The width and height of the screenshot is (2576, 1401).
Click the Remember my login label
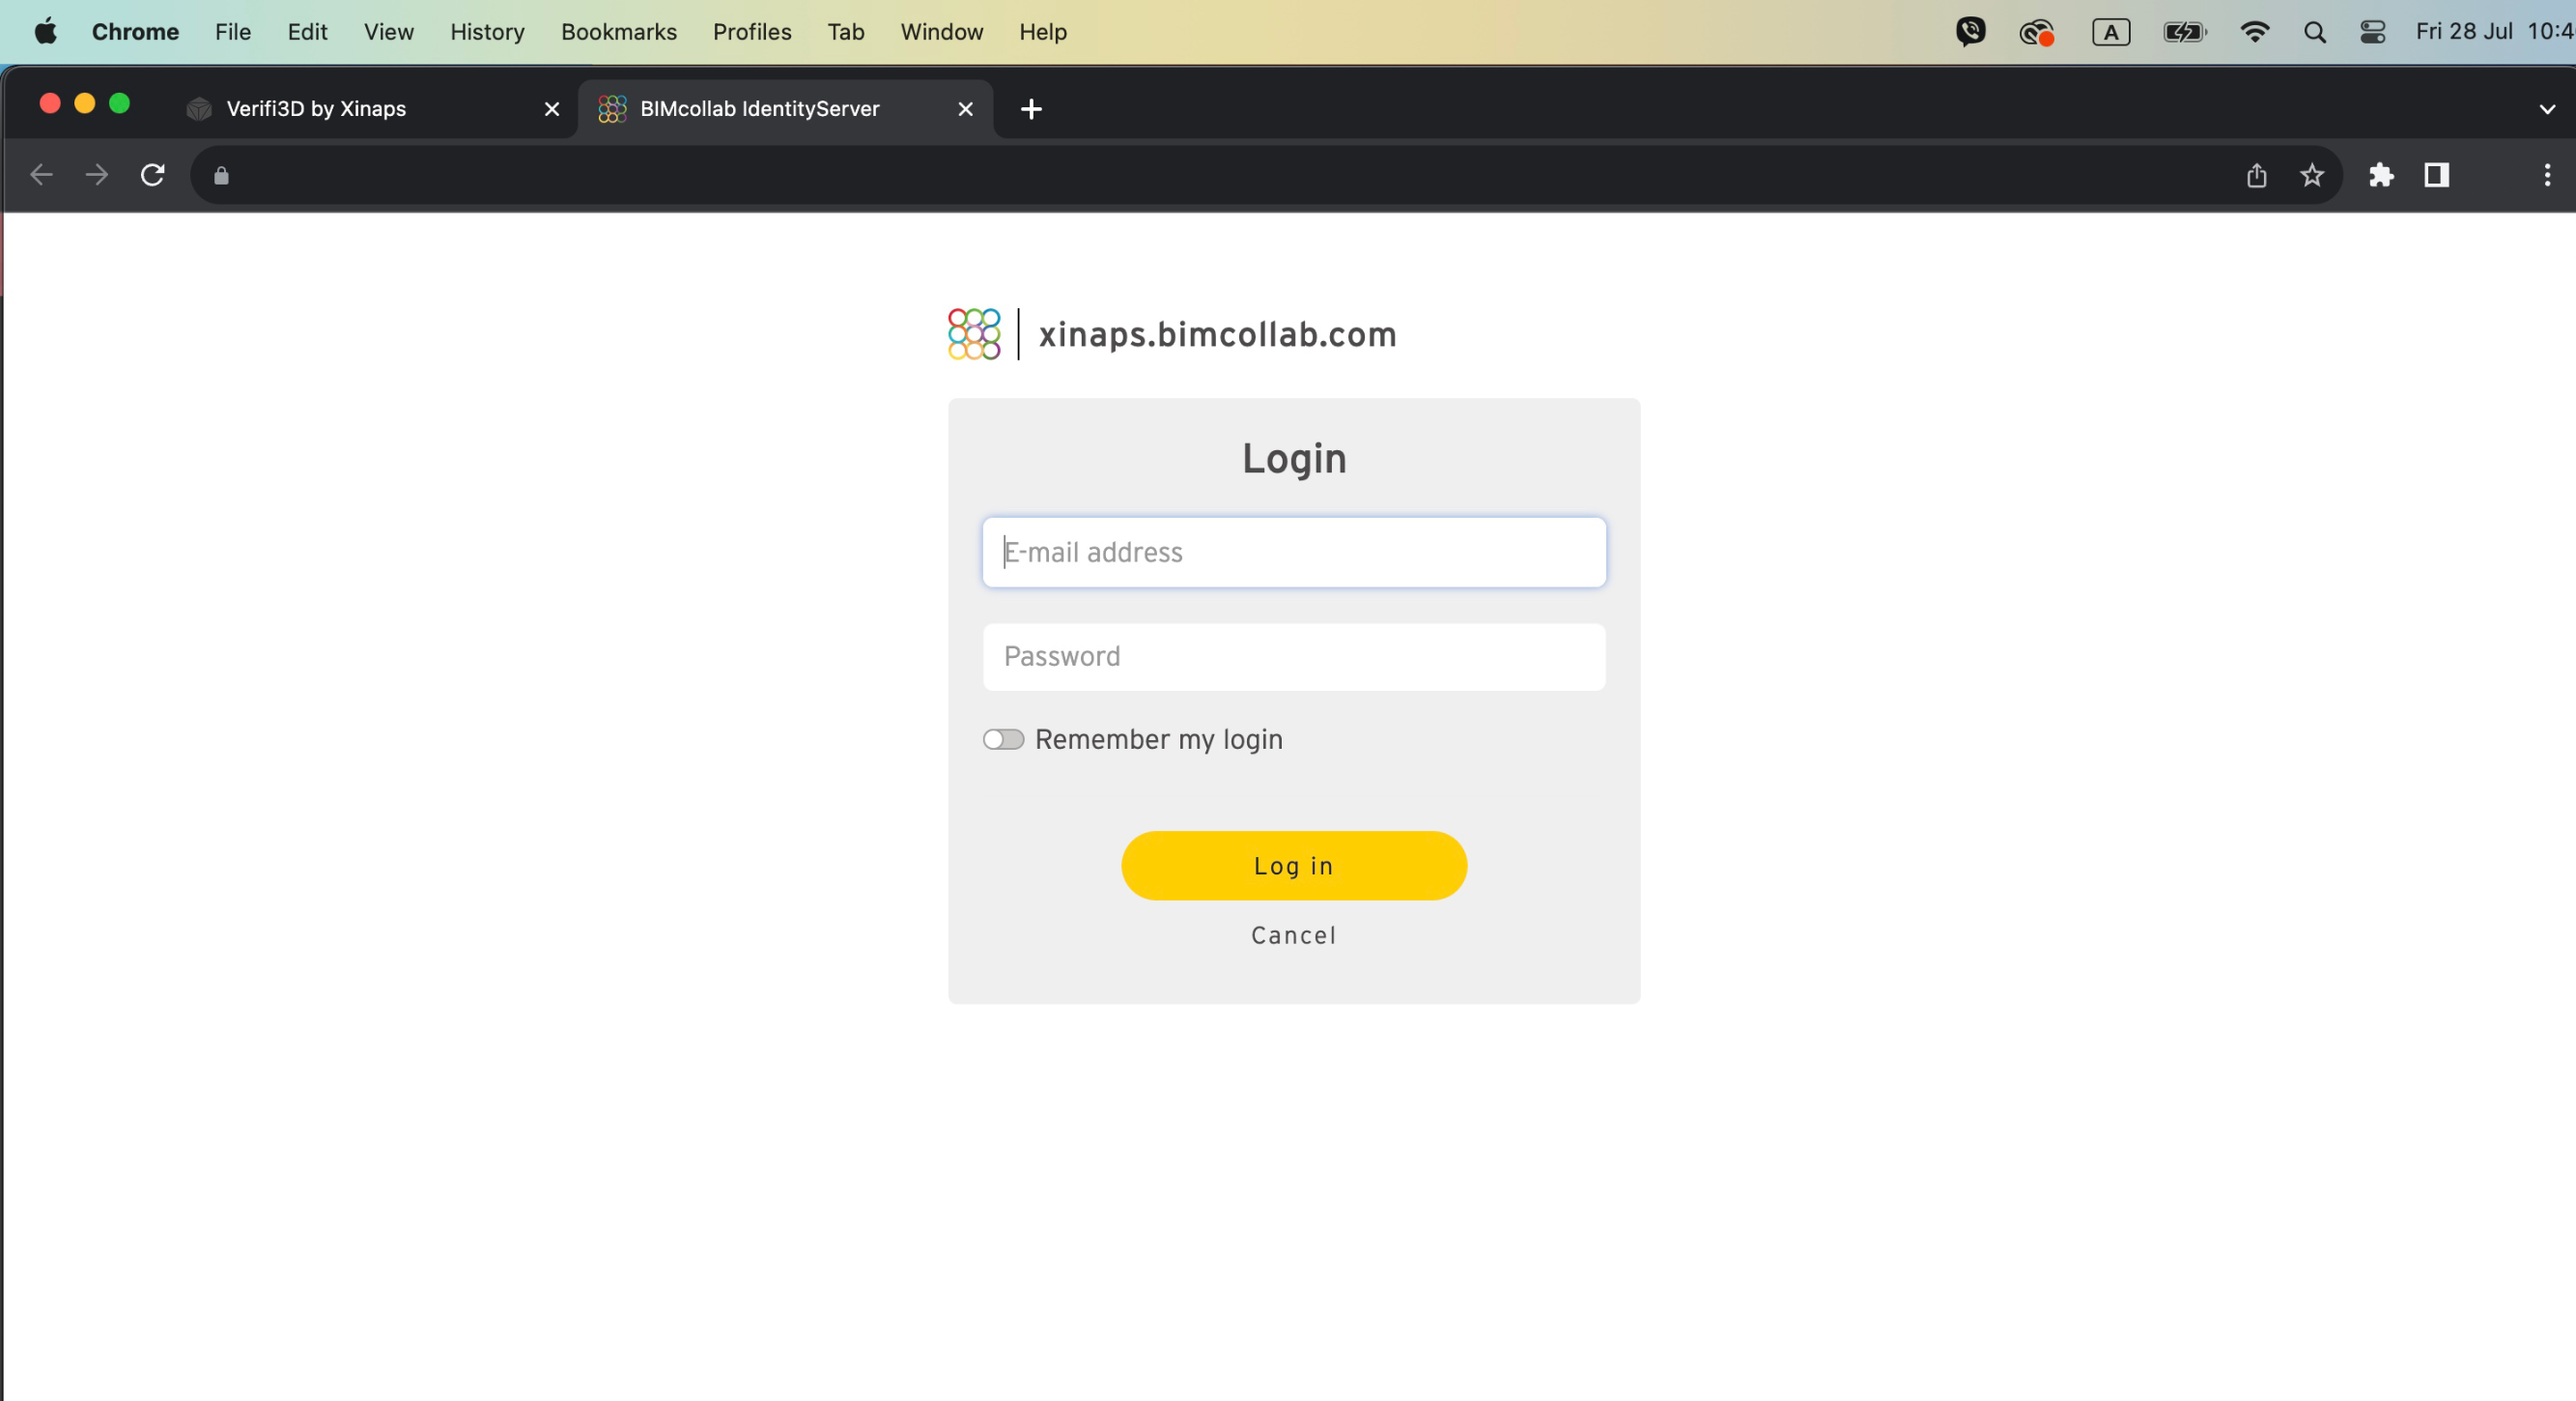click(1158, 739)
